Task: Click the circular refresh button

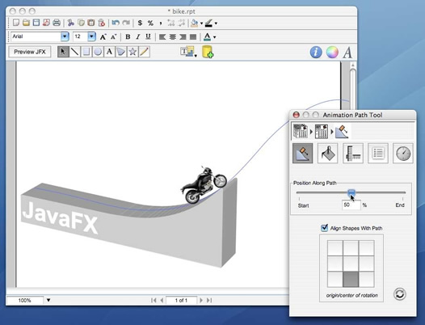Action: point(400,293)
